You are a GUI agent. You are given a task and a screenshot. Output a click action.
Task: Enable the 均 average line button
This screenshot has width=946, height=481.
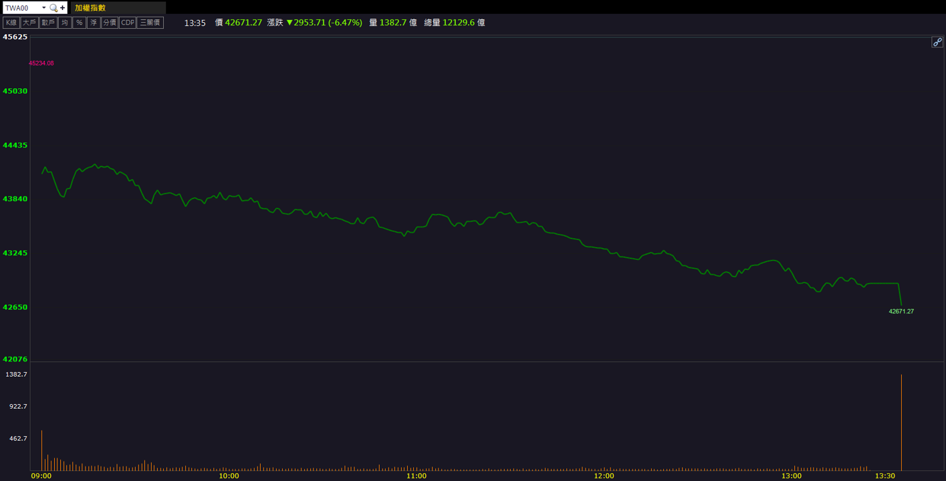[65, 23]
